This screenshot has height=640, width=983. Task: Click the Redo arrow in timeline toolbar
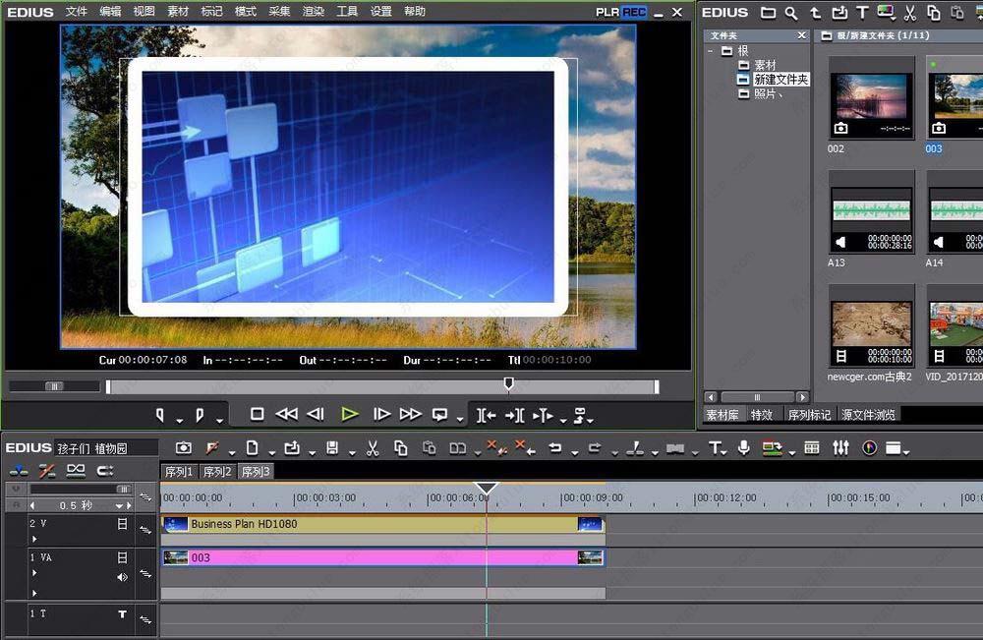595,447
